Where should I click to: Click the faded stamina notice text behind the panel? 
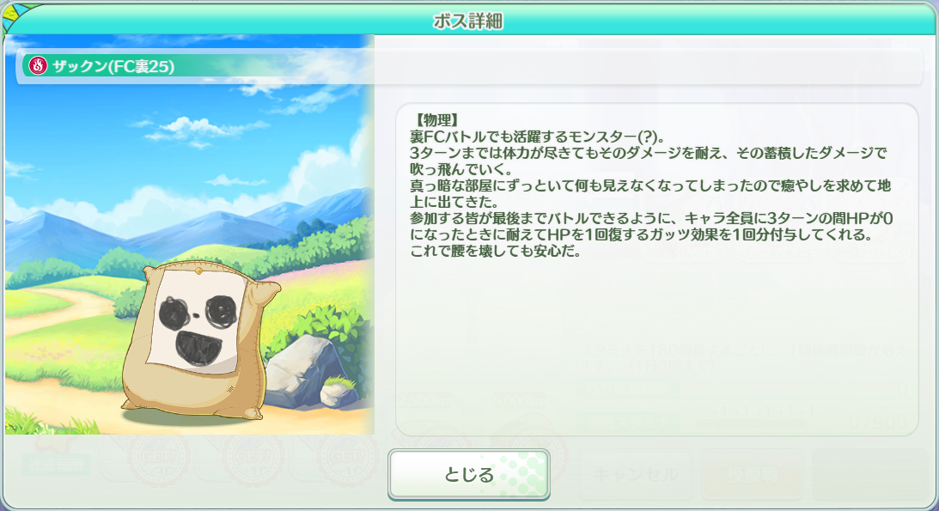pos(742,356)
